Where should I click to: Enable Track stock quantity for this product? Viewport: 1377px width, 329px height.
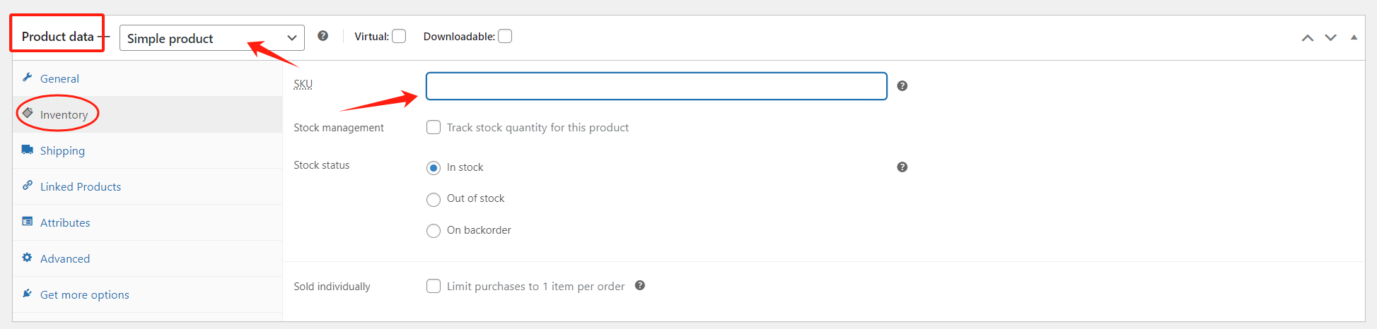(434, 127)
